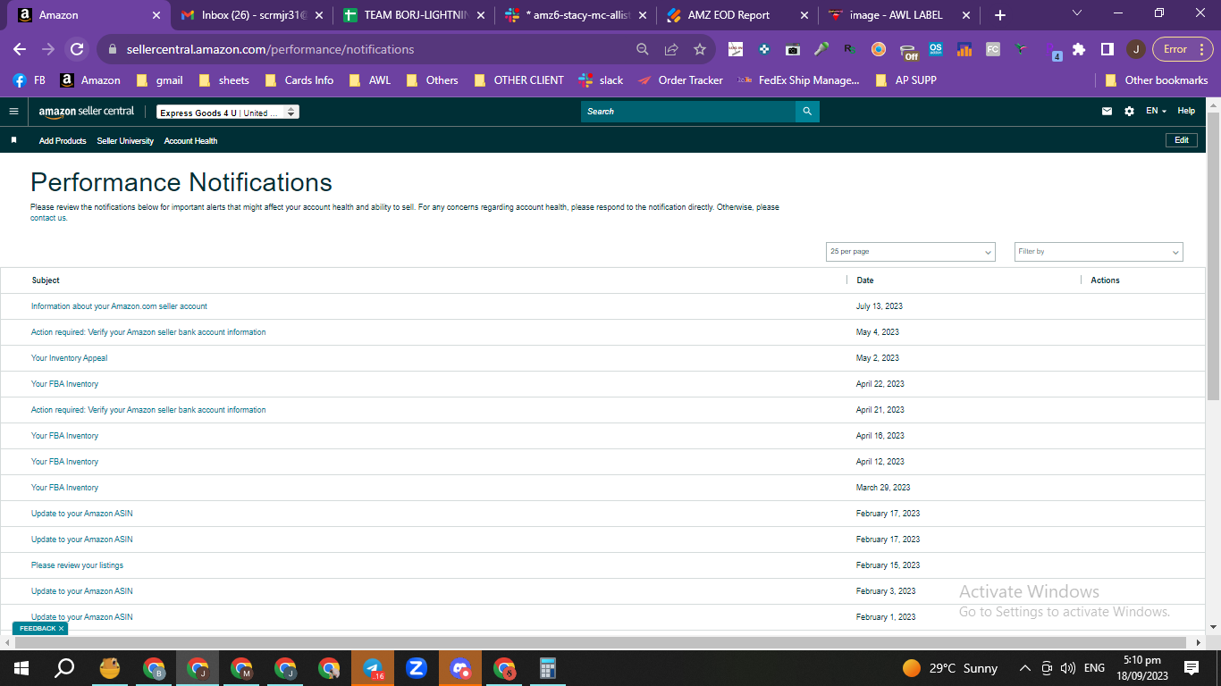The image size is (1221, 686).
Task: Open Your FBA Inventory notice from April 22
Action: (64, 384)
